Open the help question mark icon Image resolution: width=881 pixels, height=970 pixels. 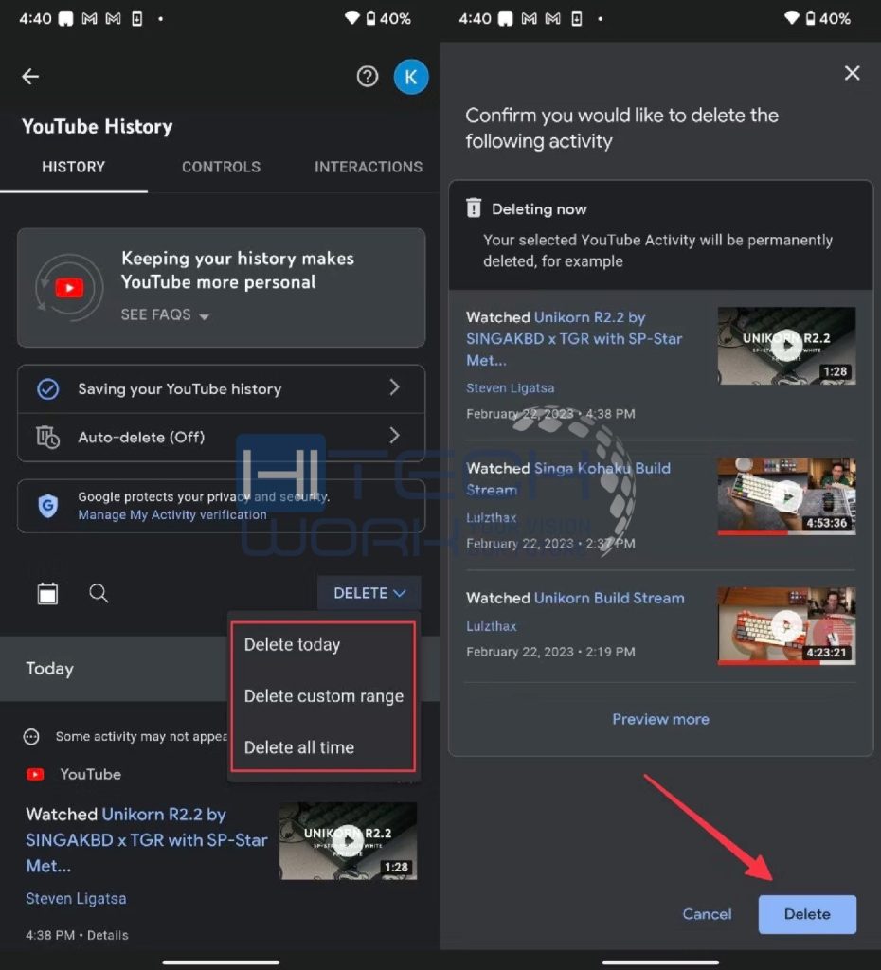368,77
